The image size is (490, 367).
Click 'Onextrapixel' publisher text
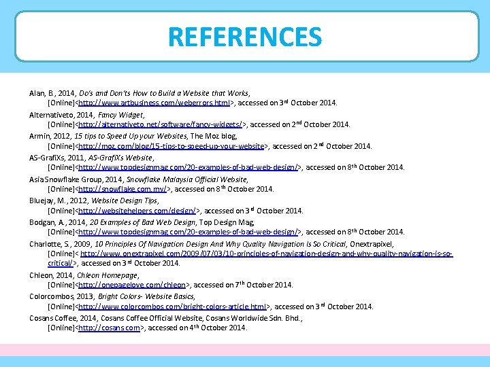(x=371, y=245)
